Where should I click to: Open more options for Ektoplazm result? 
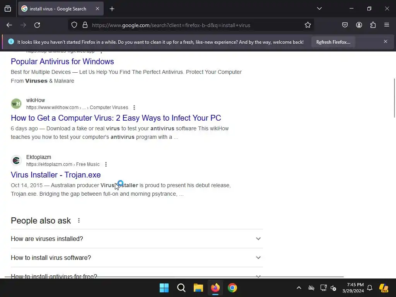coord(106,164)
